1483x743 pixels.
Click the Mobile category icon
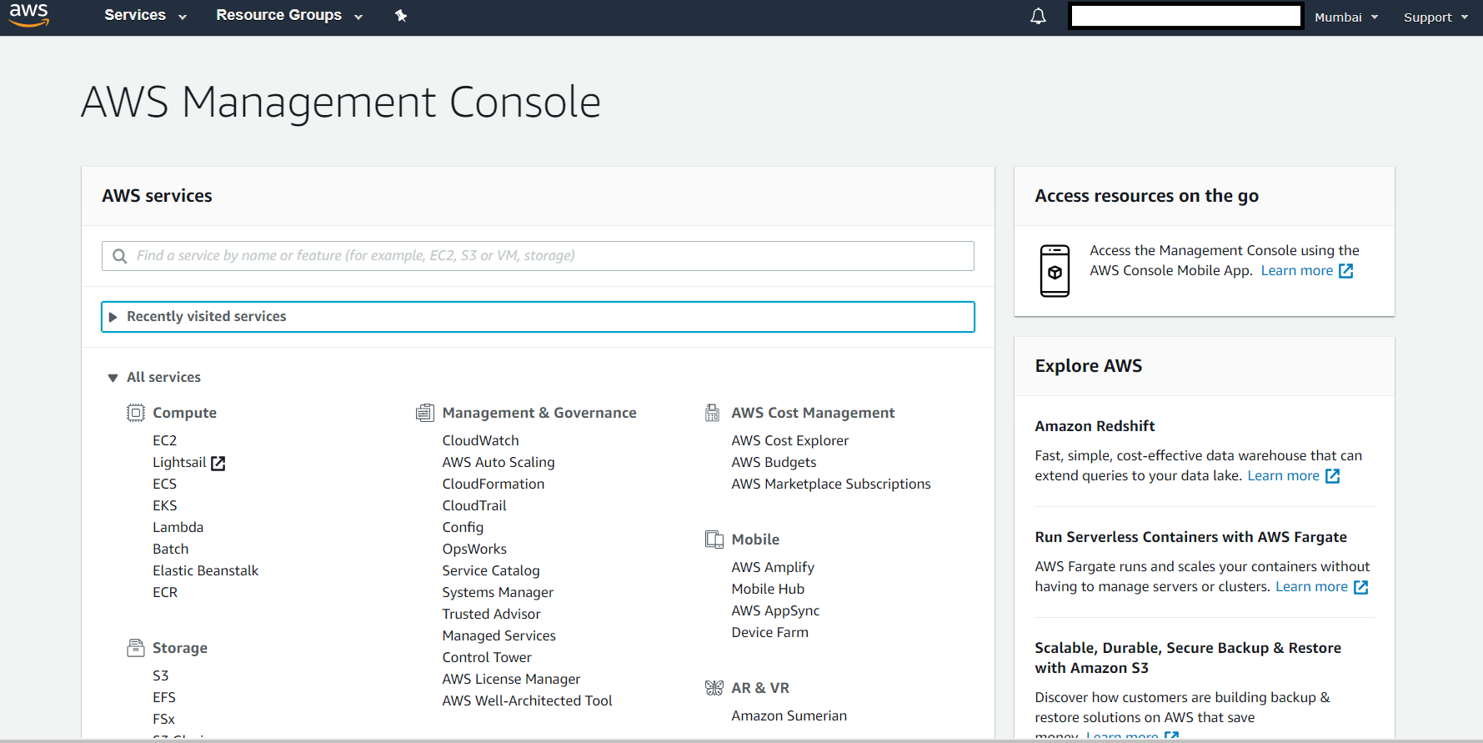(714, 540)
